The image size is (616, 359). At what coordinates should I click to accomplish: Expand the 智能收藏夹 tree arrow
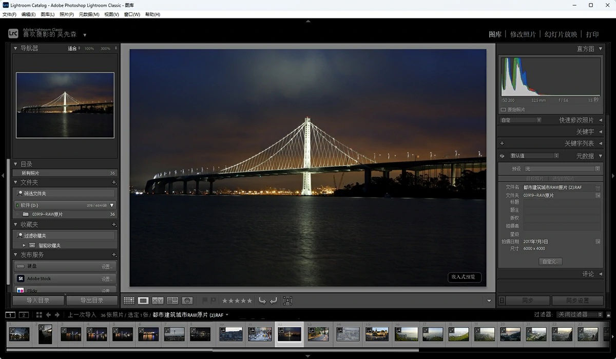pos(24,246)
